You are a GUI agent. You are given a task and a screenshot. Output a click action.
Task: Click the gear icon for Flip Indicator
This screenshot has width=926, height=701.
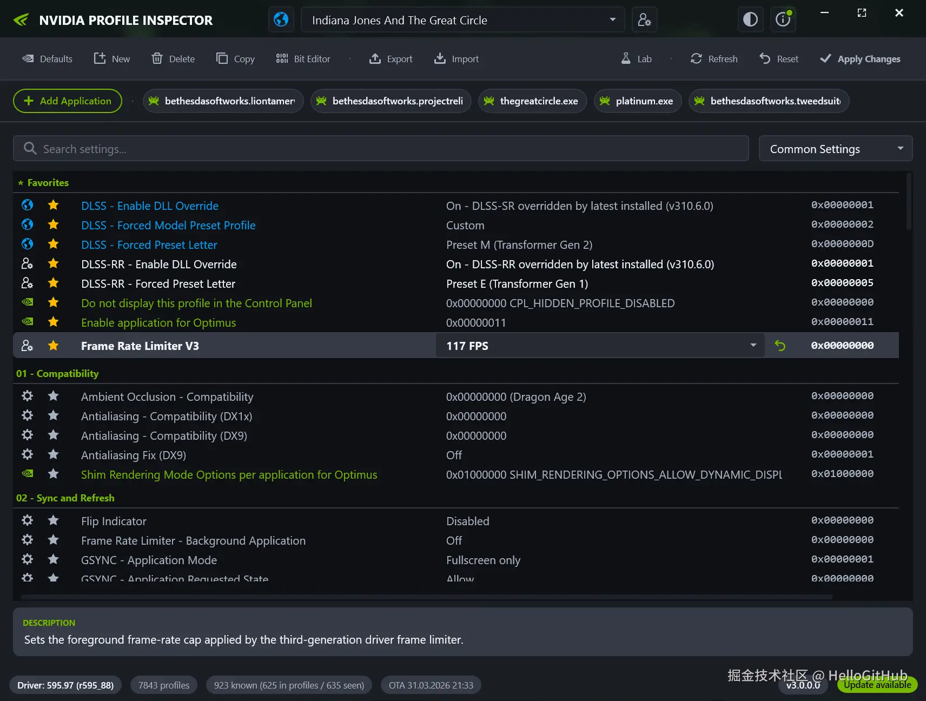coord(27,520)
